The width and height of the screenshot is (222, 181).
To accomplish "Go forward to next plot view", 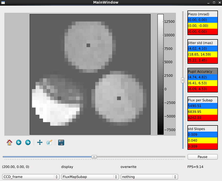I will [28, 142].
